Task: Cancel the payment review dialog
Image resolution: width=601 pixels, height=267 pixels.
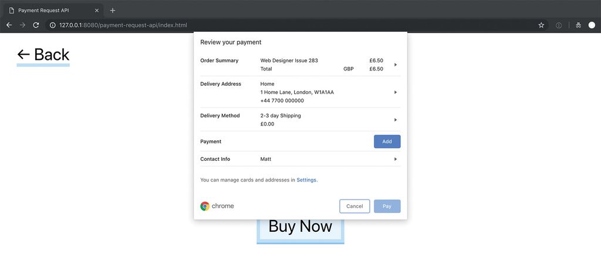Action: (x=354, y=206)
